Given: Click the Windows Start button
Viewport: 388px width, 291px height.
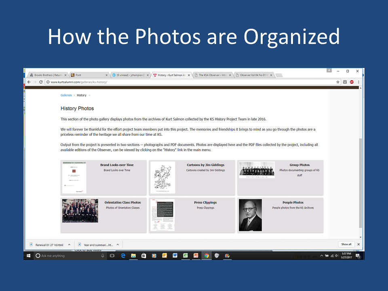Looking at the screenshot, I should pyautogui.click(x=29, y=256).
